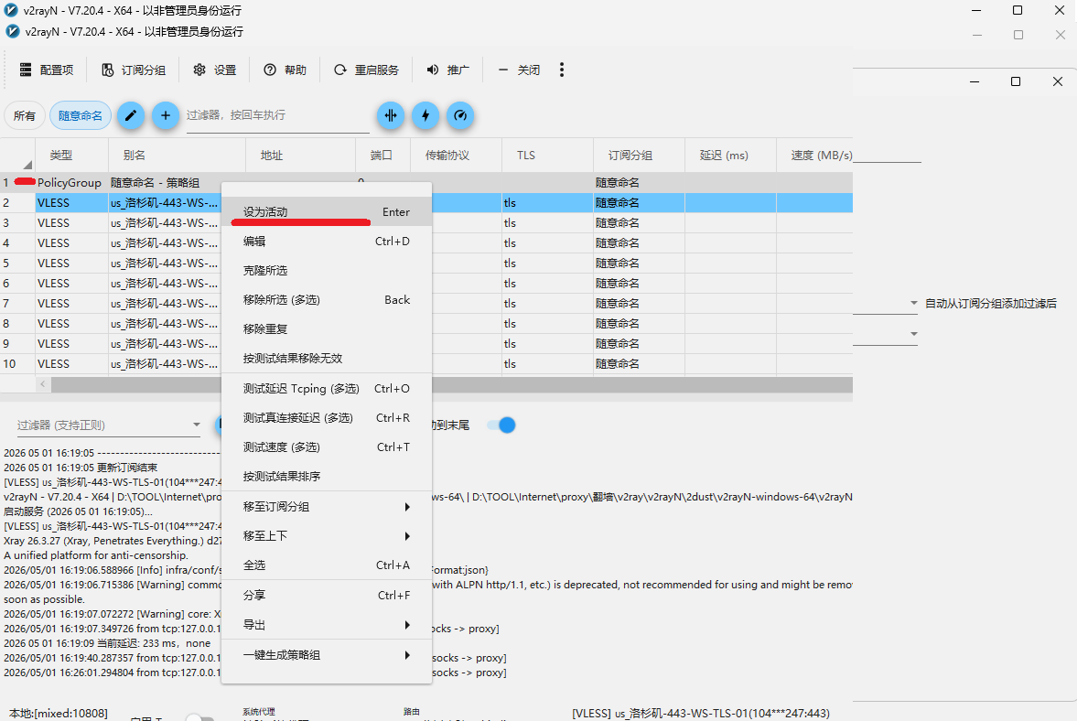Expand the 一键生成策略组 submenu

pyautogui.click(x=327, y=655)
